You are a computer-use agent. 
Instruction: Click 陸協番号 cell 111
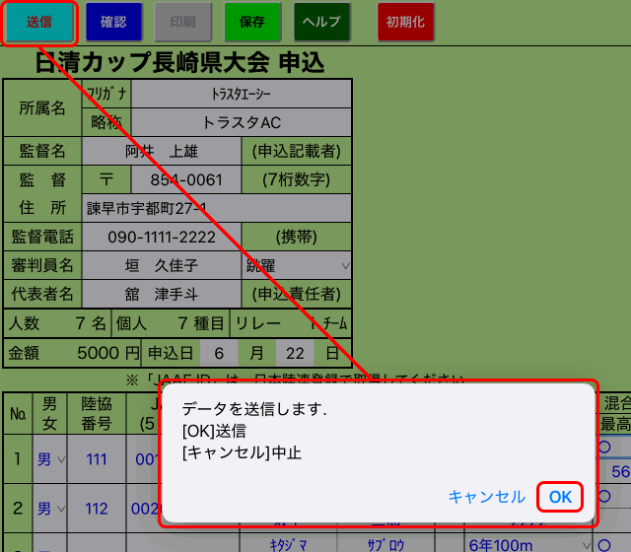tap(97, 459)
